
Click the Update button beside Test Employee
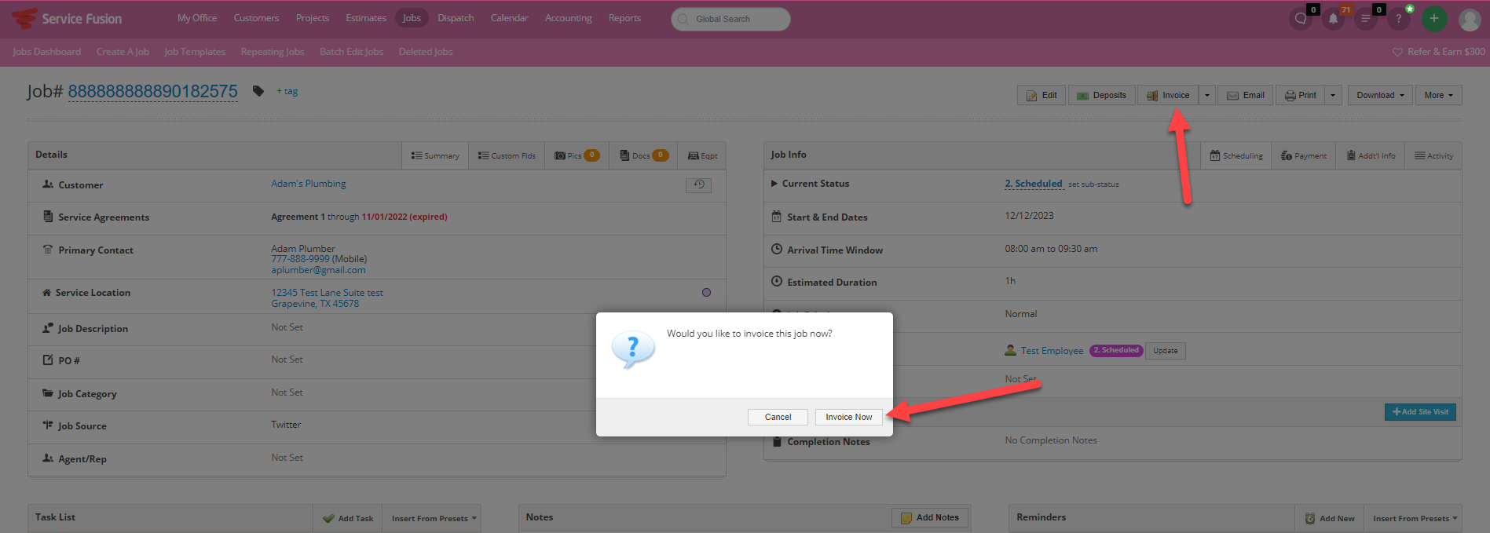(x=1166, y=351)
